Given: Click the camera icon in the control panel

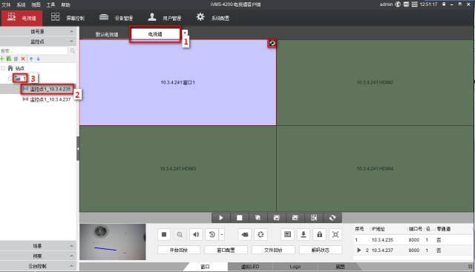Looking at the screenshot, I should (244, 234).
